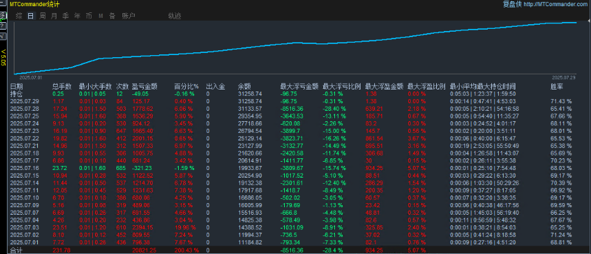This screenshot has width=591, height=254.
Task: Click the 最小|平均|最大持仓时间 column header
Action: coord(482,86)
